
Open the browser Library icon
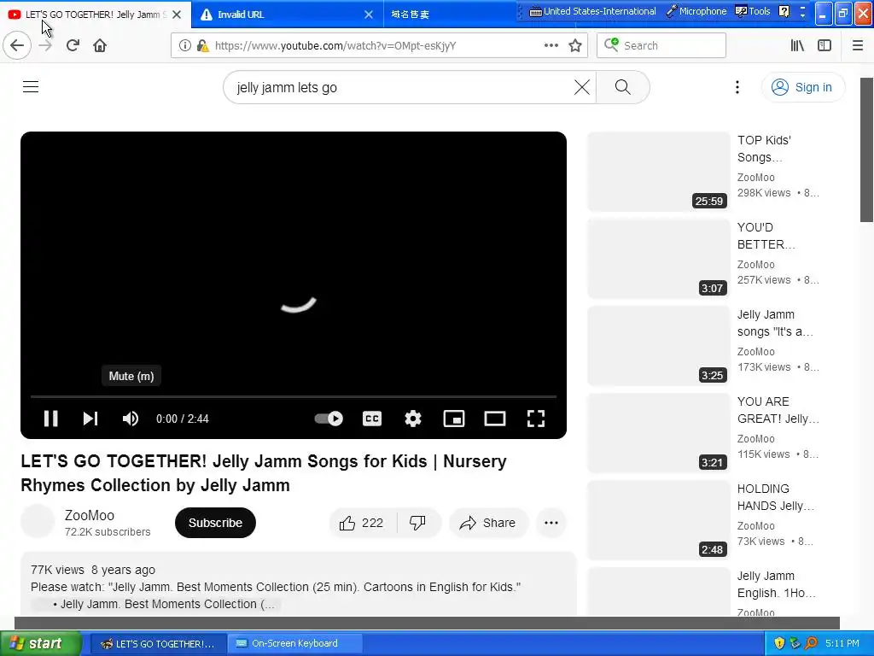(798, 45)
